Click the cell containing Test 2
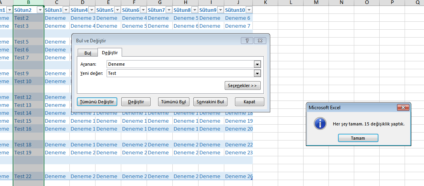 coord(29,18)
